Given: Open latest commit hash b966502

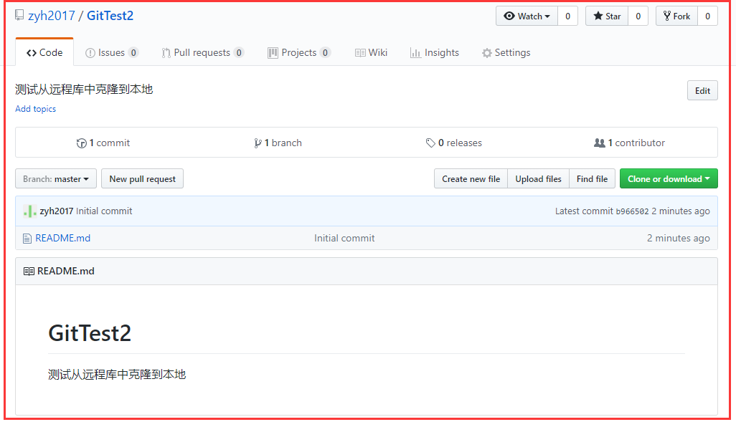Looking at the screenshot, I should pos(632,211).
